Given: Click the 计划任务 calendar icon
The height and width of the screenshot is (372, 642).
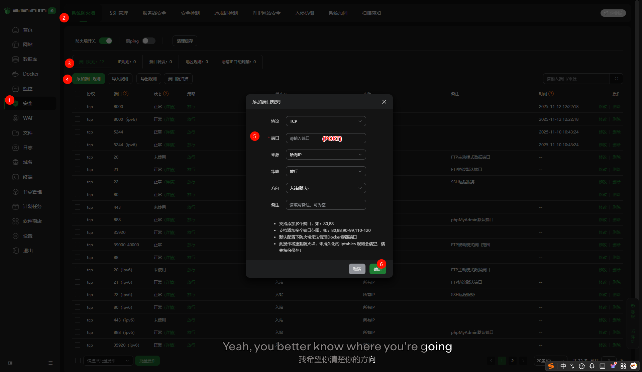Looking at the screenshot, I should pyautogui.click(x=15, y=206).
